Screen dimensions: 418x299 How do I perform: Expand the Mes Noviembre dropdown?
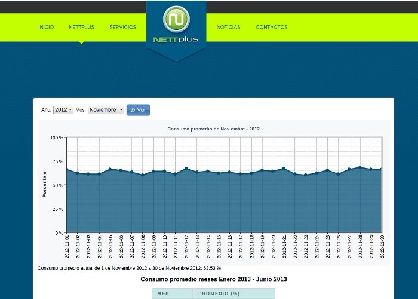[106, 110]
